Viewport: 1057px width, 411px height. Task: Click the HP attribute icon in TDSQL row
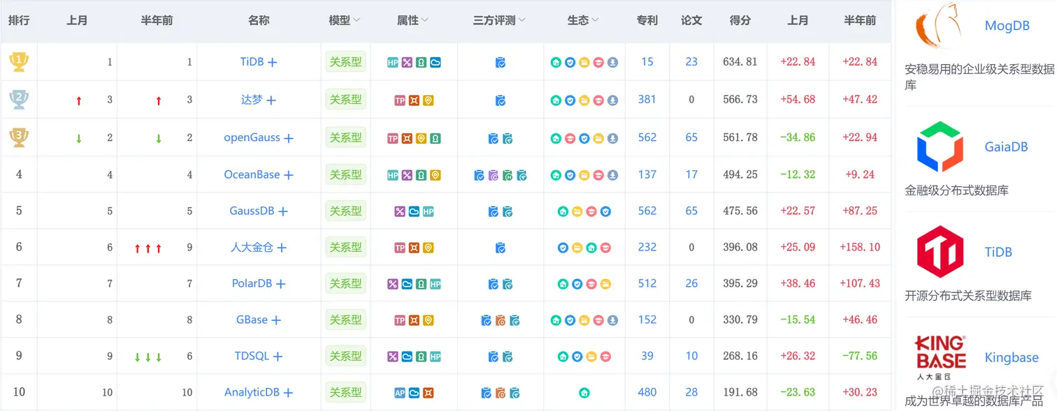[x=436, y=357]
